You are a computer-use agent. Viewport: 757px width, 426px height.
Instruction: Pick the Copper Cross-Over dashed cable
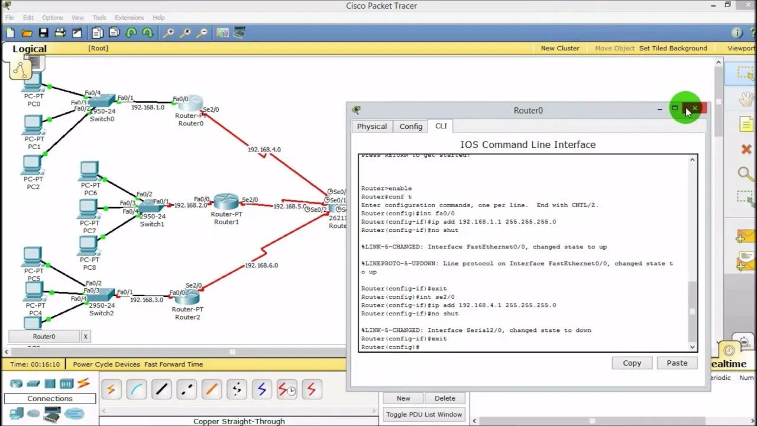point(186,389)
